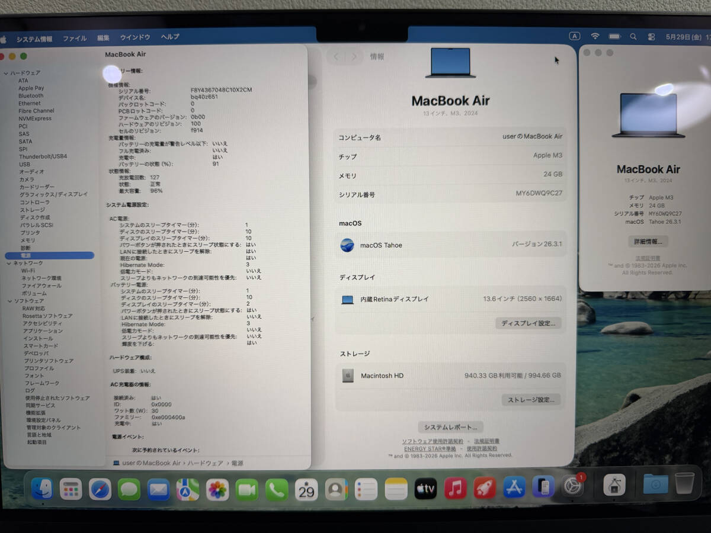Open Contacts from the Dock
Viewport: 711px width, 533px height.
336,489
